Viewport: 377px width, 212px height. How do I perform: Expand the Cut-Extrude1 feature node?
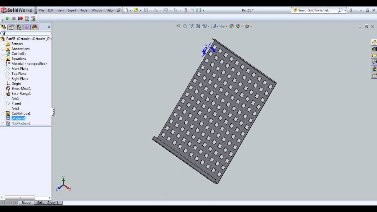[3, 114]
